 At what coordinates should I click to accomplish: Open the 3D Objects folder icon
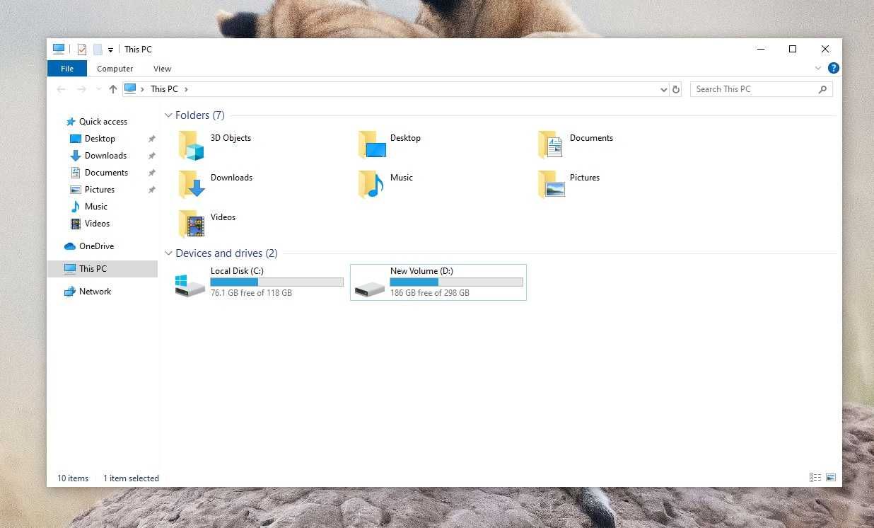(x=191, y=145)
